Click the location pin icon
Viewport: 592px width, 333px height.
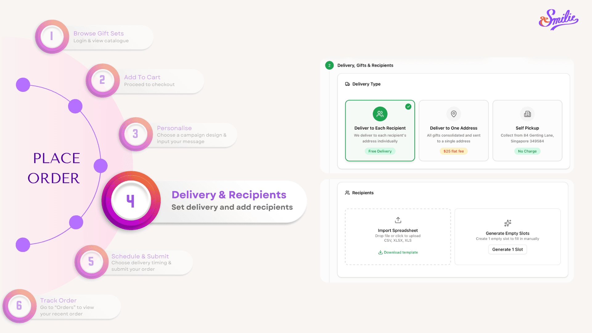coord(454,114)
